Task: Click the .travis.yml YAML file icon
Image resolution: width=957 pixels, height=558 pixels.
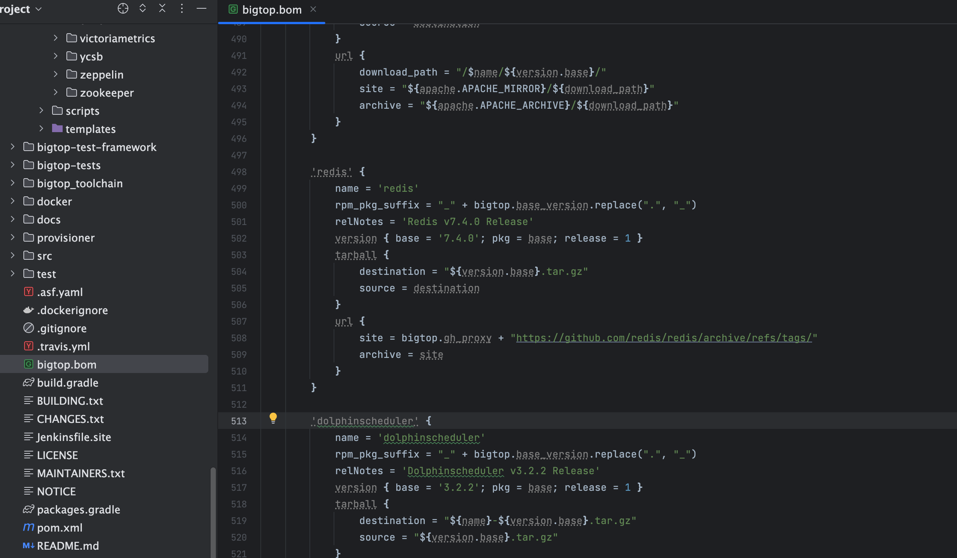Action: pyautogui.click(x=28, y=346)
